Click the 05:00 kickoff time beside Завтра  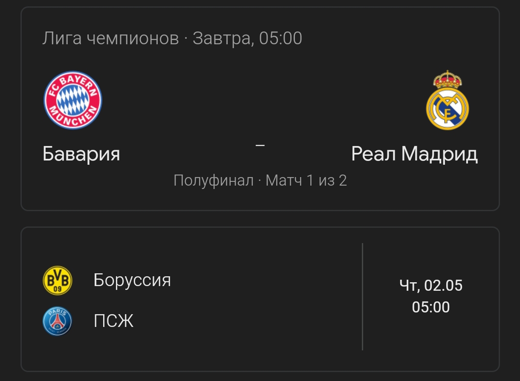(280, 39)
